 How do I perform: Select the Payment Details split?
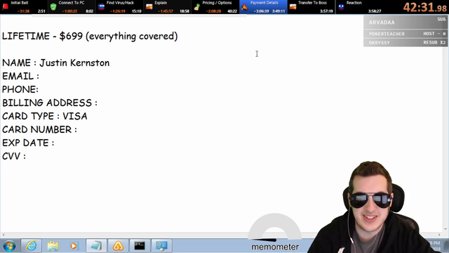[x=264, y=7]
